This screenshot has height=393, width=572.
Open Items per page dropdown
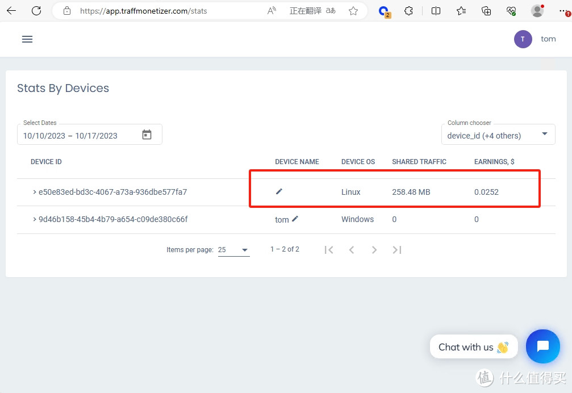click(233, 250)
